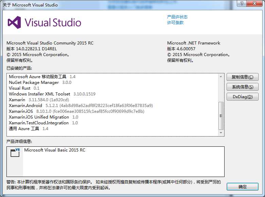Screen dimensions: 265x197
Task: Click installed products list scroll up arrow
Action: tap(221, 76)
